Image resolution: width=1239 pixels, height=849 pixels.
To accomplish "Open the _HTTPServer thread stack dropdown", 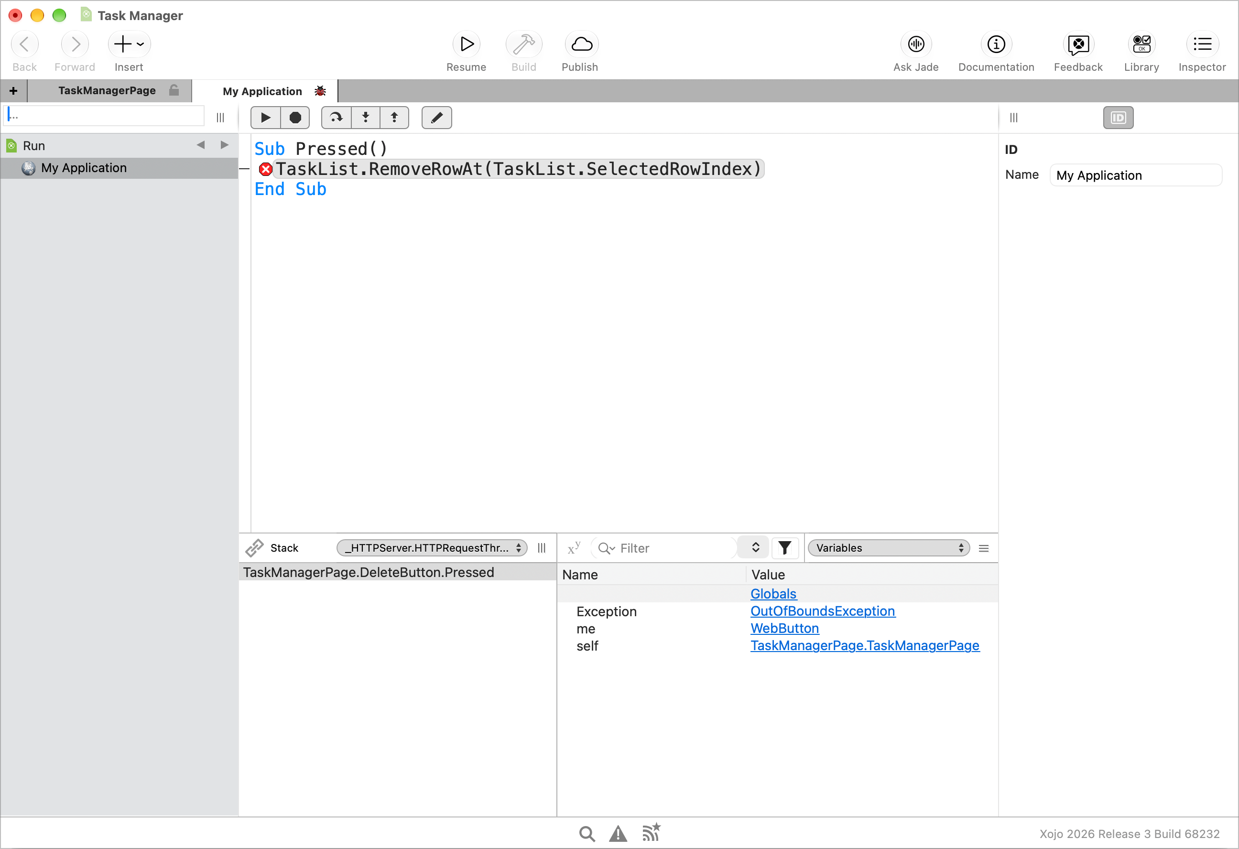I will [432, 548].
